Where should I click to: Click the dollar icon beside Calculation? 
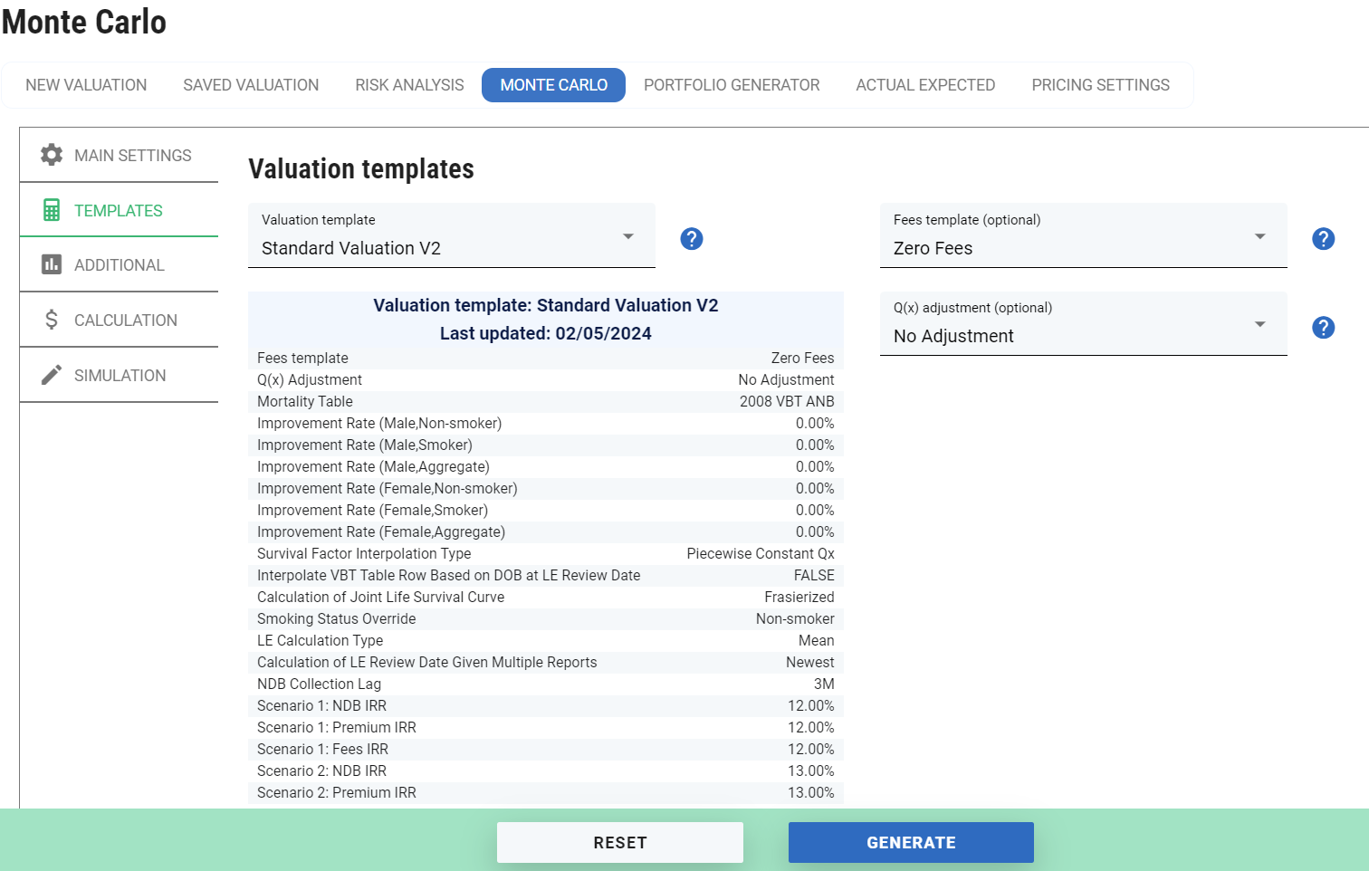click(52, 320)
